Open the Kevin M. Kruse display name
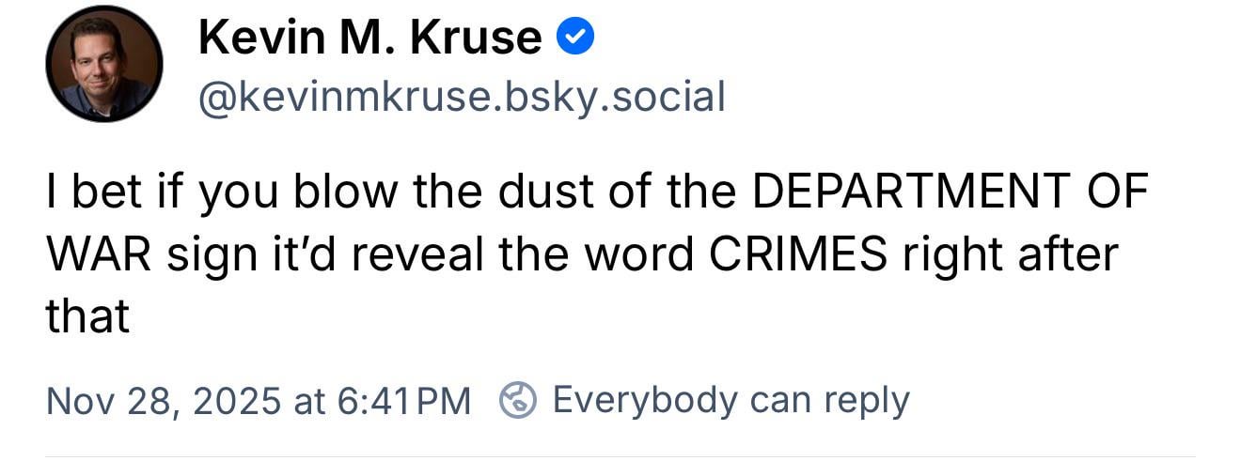Viewport: 1241px width, 461px height. (x=369, y=38)
